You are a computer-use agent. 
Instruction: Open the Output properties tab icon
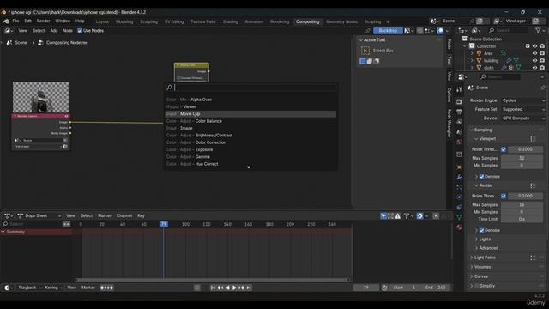tap(459, 112)
